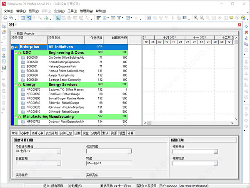Click Gantt horizontal scrollbar right arrow
Image resolution: width=250 pixels, height=188 pixels.
[x=232, y=123]
